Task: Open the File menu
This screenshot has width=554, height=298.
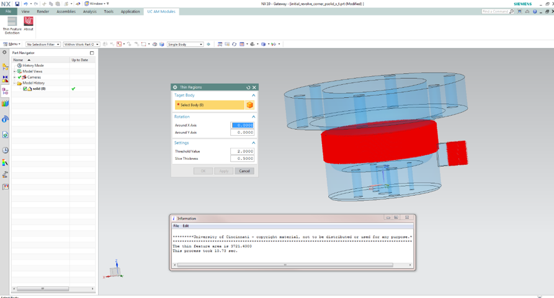Action: click(x=8, y=11)
